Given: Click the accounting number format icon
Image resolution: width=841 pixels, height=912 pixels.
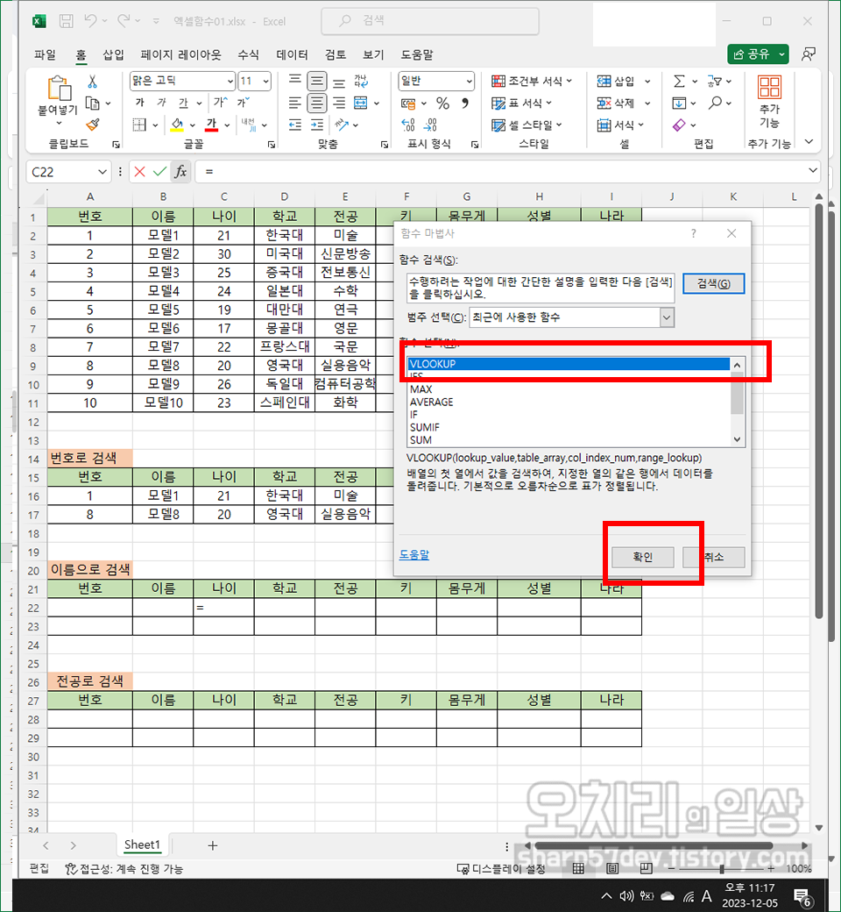Looking at the screenshot, I should point(408,103).
